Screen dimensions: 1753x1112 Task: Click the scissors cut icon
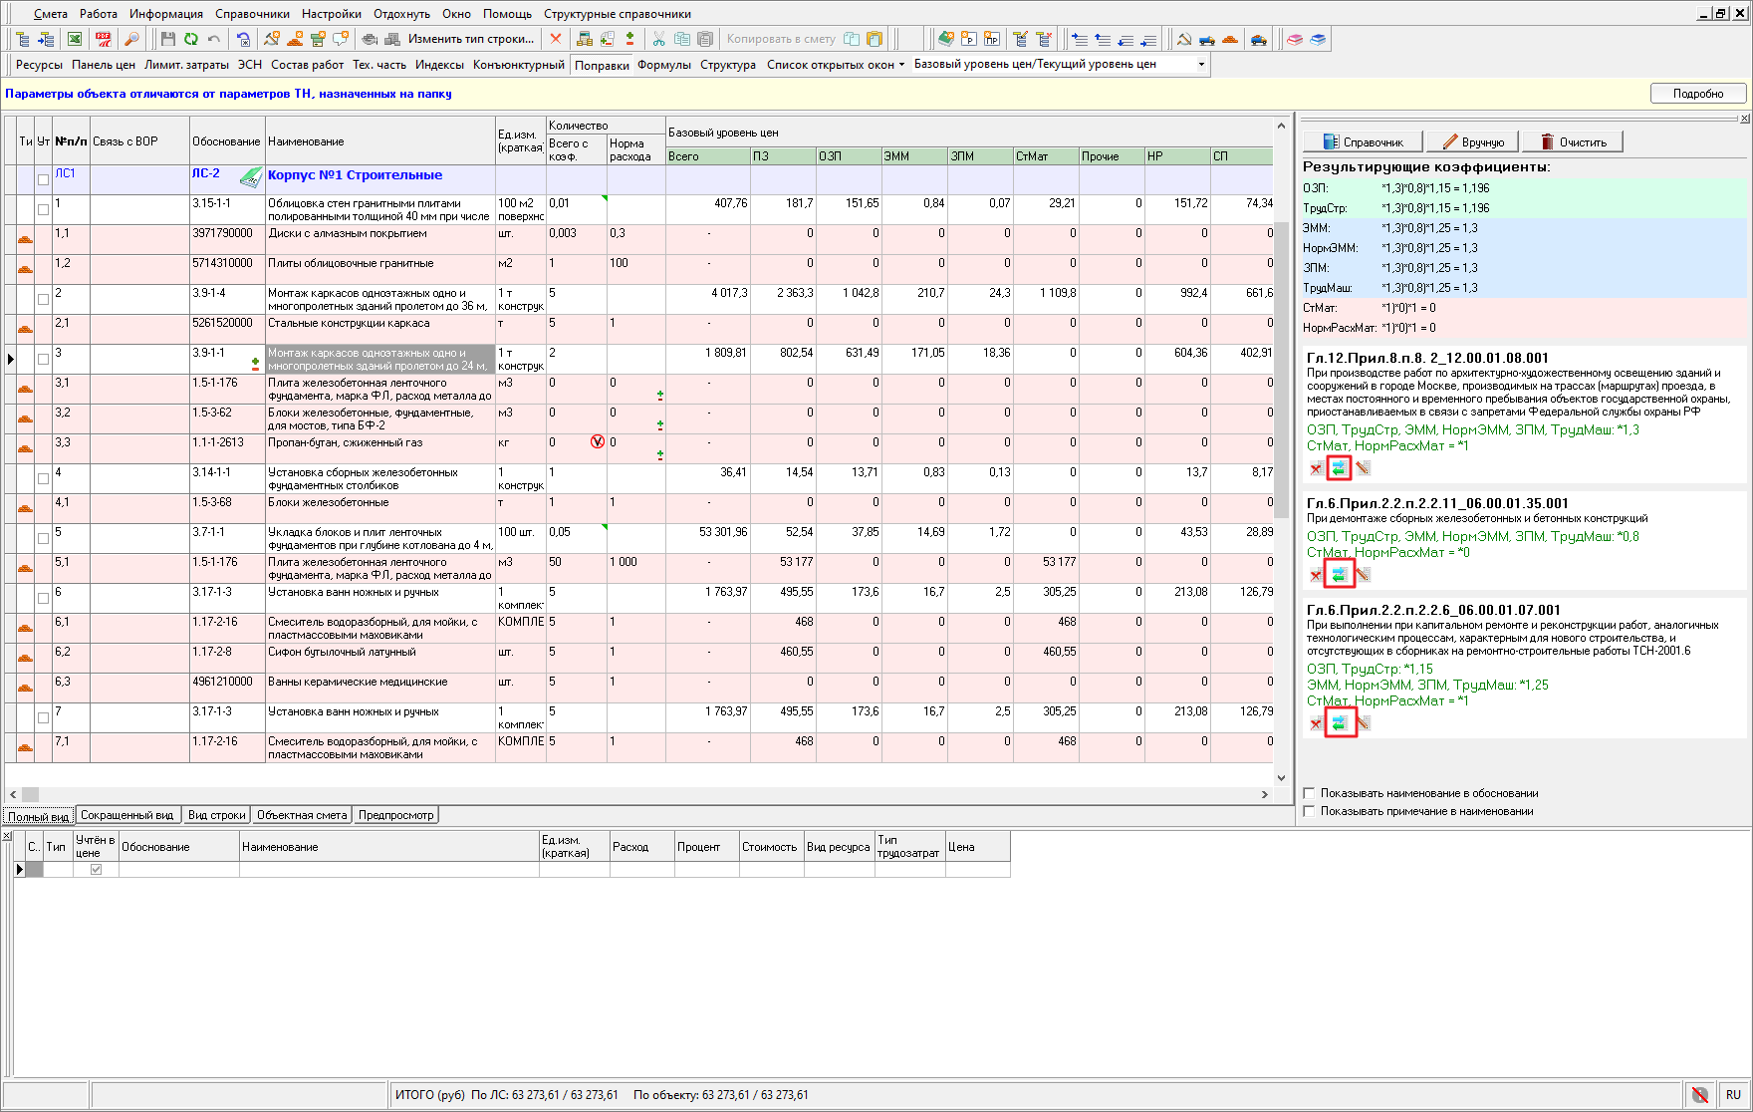(658, 39)
